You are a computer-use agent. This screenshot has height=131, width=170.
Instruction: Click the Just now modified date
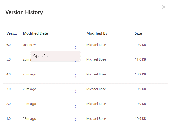pyautogui.click(x=29, y=45)
